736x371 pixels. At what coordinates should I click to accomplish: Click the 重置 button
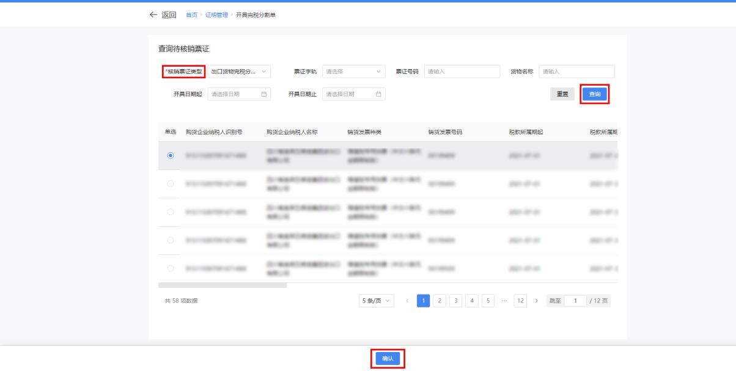click(562, 94)
